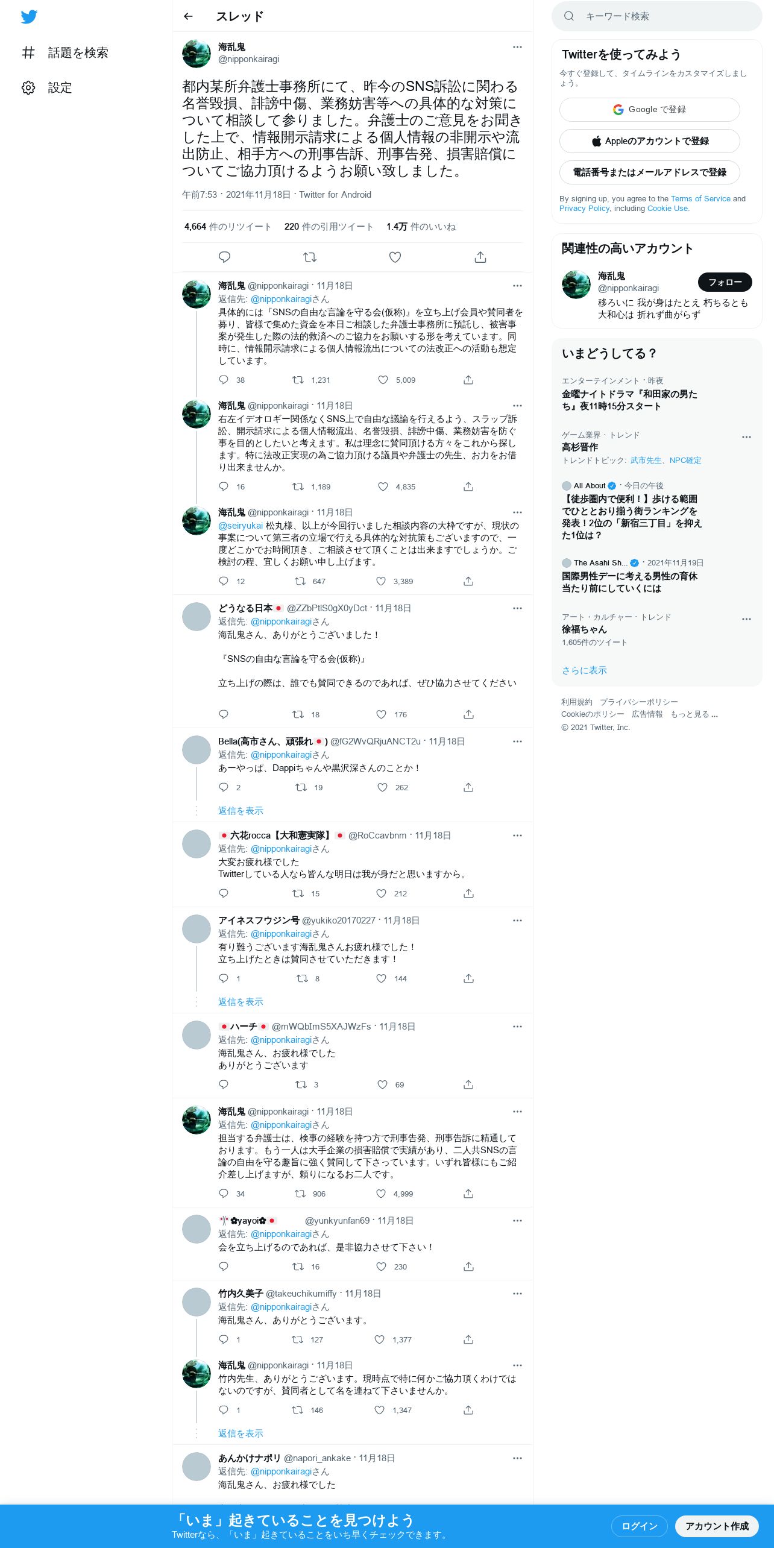This screenshot has height=1548, width=774.
Task: Reply to the main tweet via bubble icon
Action: pos(224,257)
